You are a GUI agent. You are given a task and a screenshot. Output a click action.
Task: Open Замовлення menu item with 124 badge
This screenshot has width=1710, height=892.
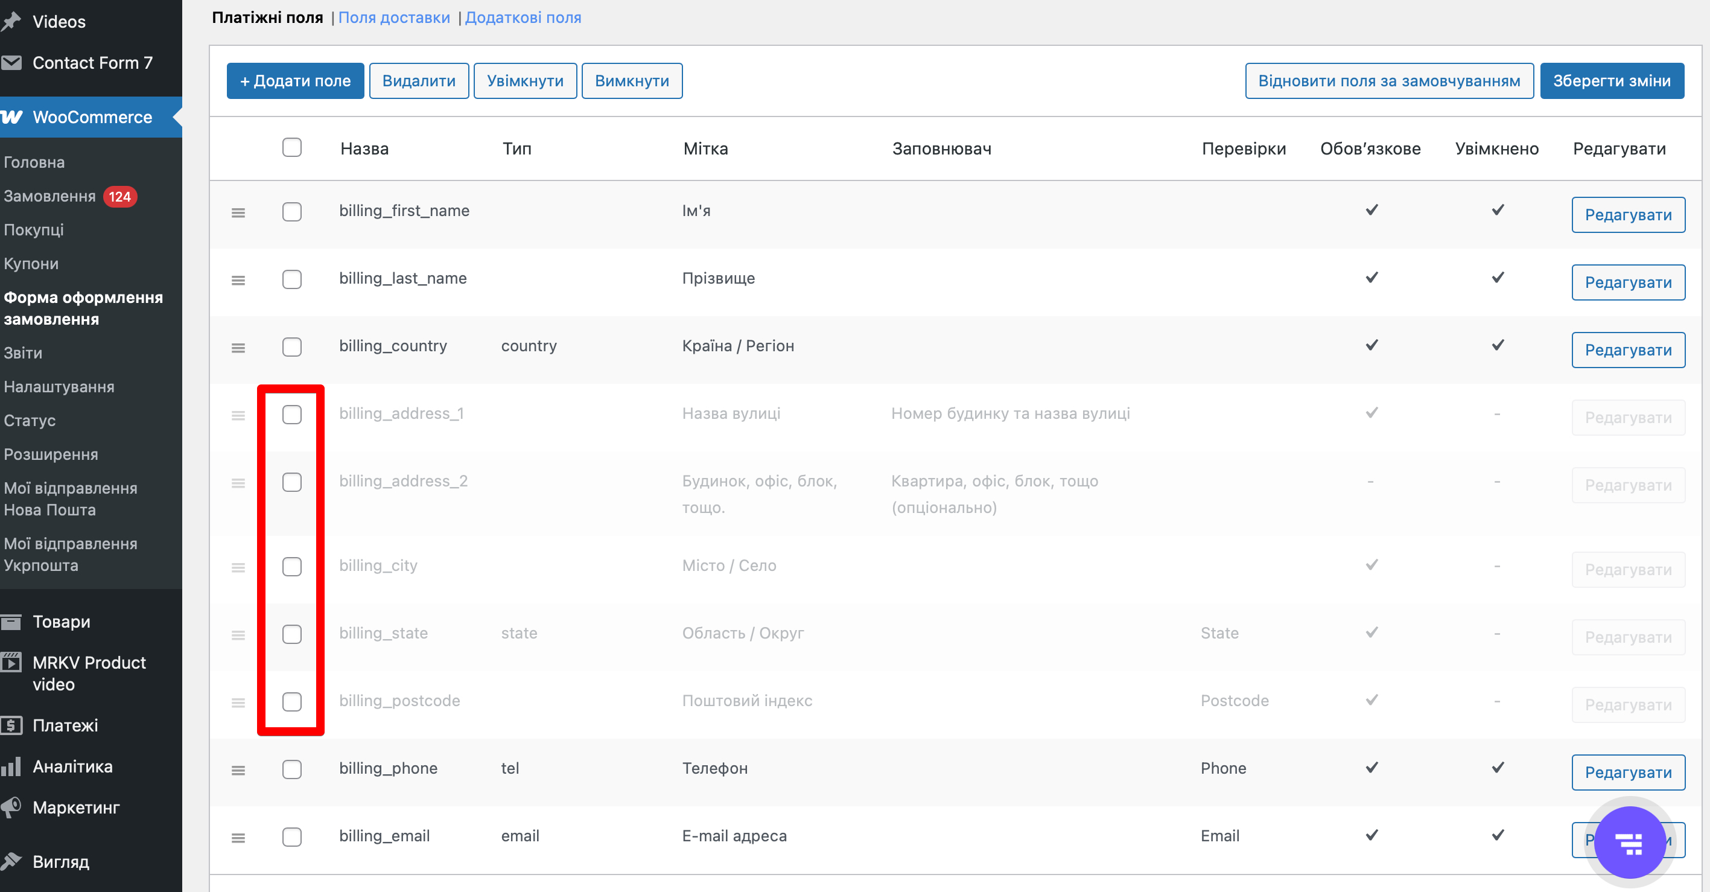pyautogui.click(x=50, y=196)
